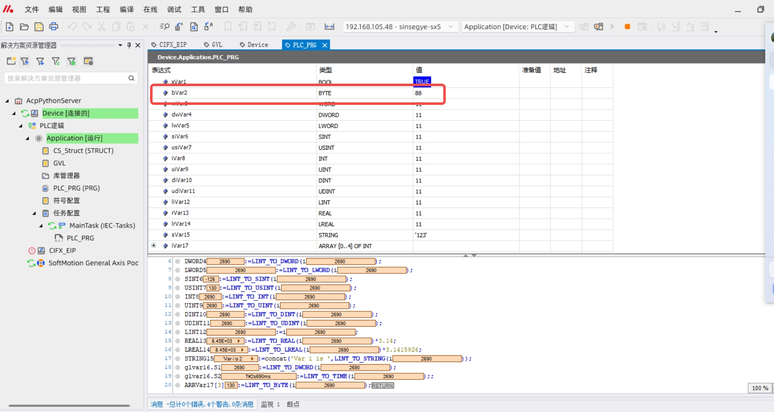This screenshot has width=774, height=412.
Task: Click the Find search toolbar icon
Action: 165,27
